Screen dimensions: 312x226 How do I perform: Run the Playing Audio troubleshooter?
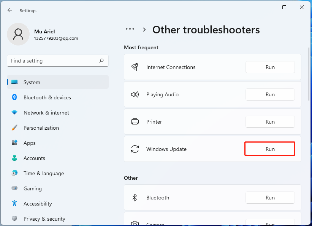[270, 94]
